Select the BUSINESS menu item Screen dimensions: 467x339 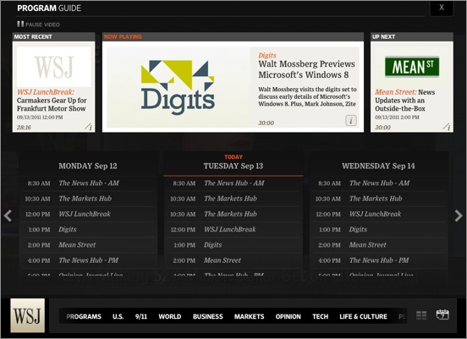[x=207, y=316]
